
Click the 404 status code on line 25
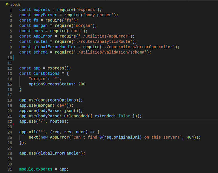[x=190, y=137]
